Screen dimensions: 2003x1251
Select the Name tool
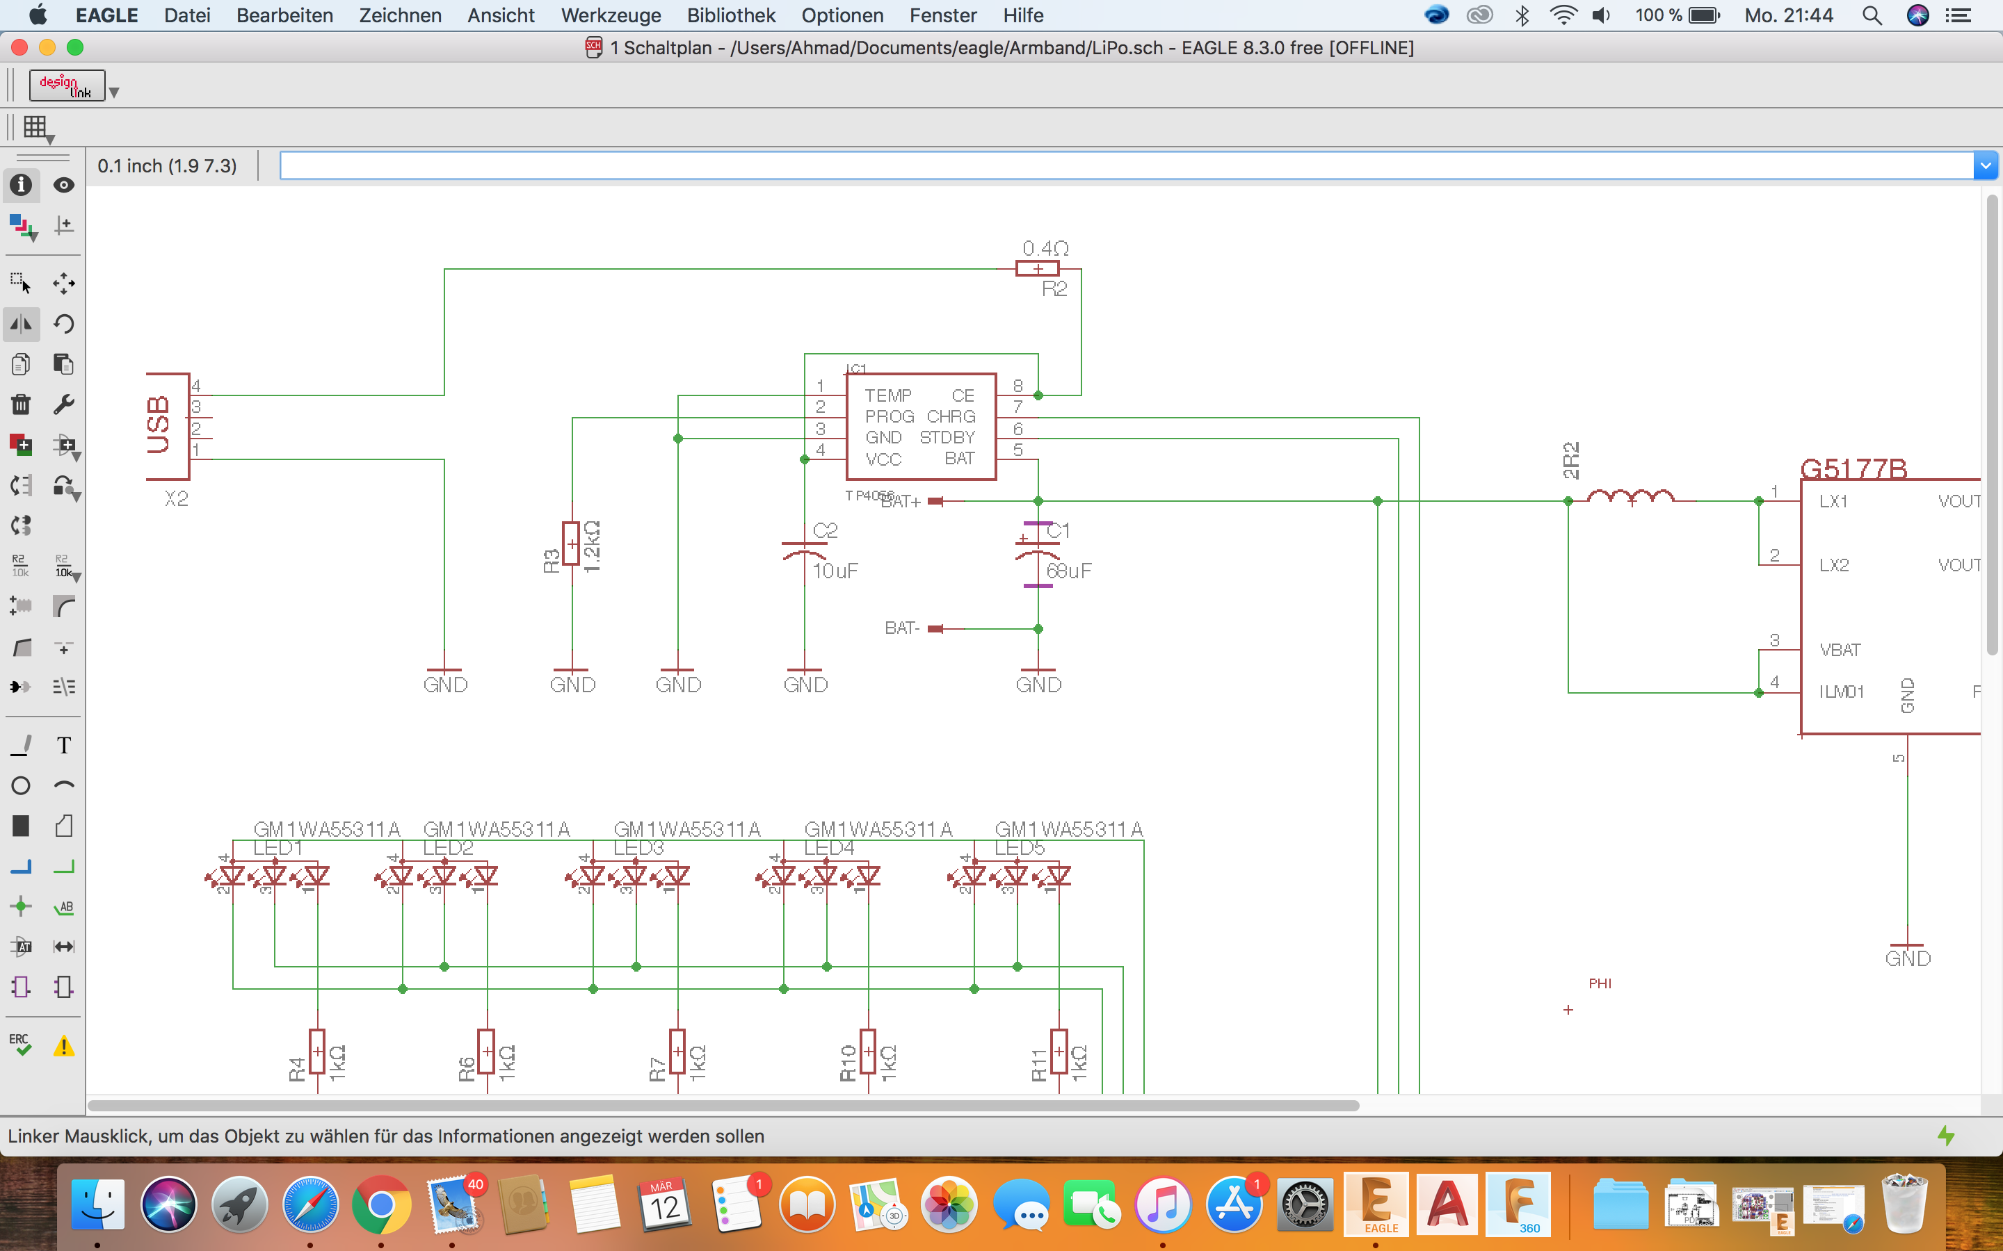point(22,566)
